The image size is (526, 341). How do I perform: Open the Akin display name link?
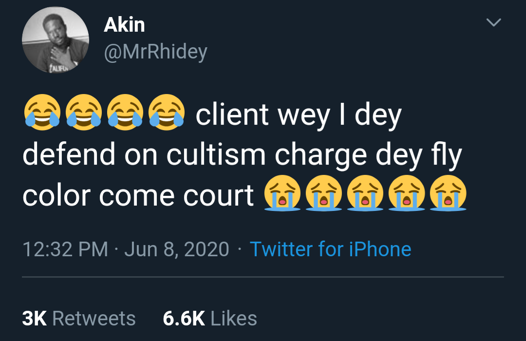[124, 25]
